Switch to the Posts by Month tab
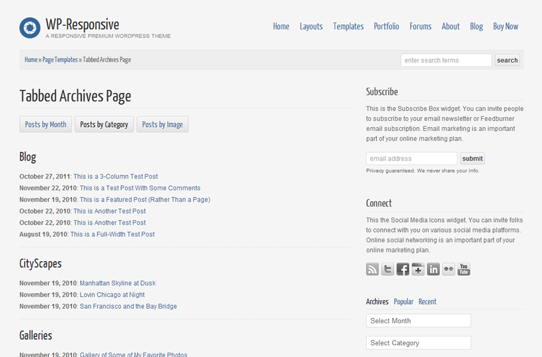The height and width of the screenshot is (357, 542). coord(46,124)
